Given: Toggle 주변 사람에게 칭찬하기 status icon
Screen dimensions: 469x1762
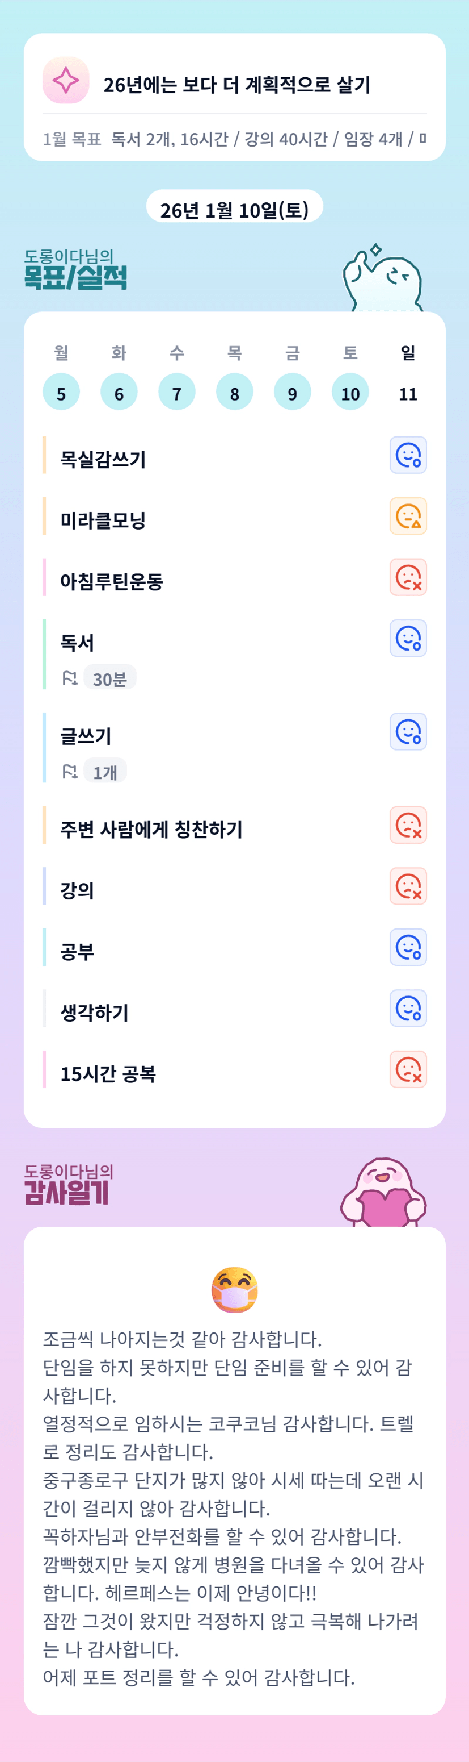Looking at the screenshot, I should click(408, 825).
